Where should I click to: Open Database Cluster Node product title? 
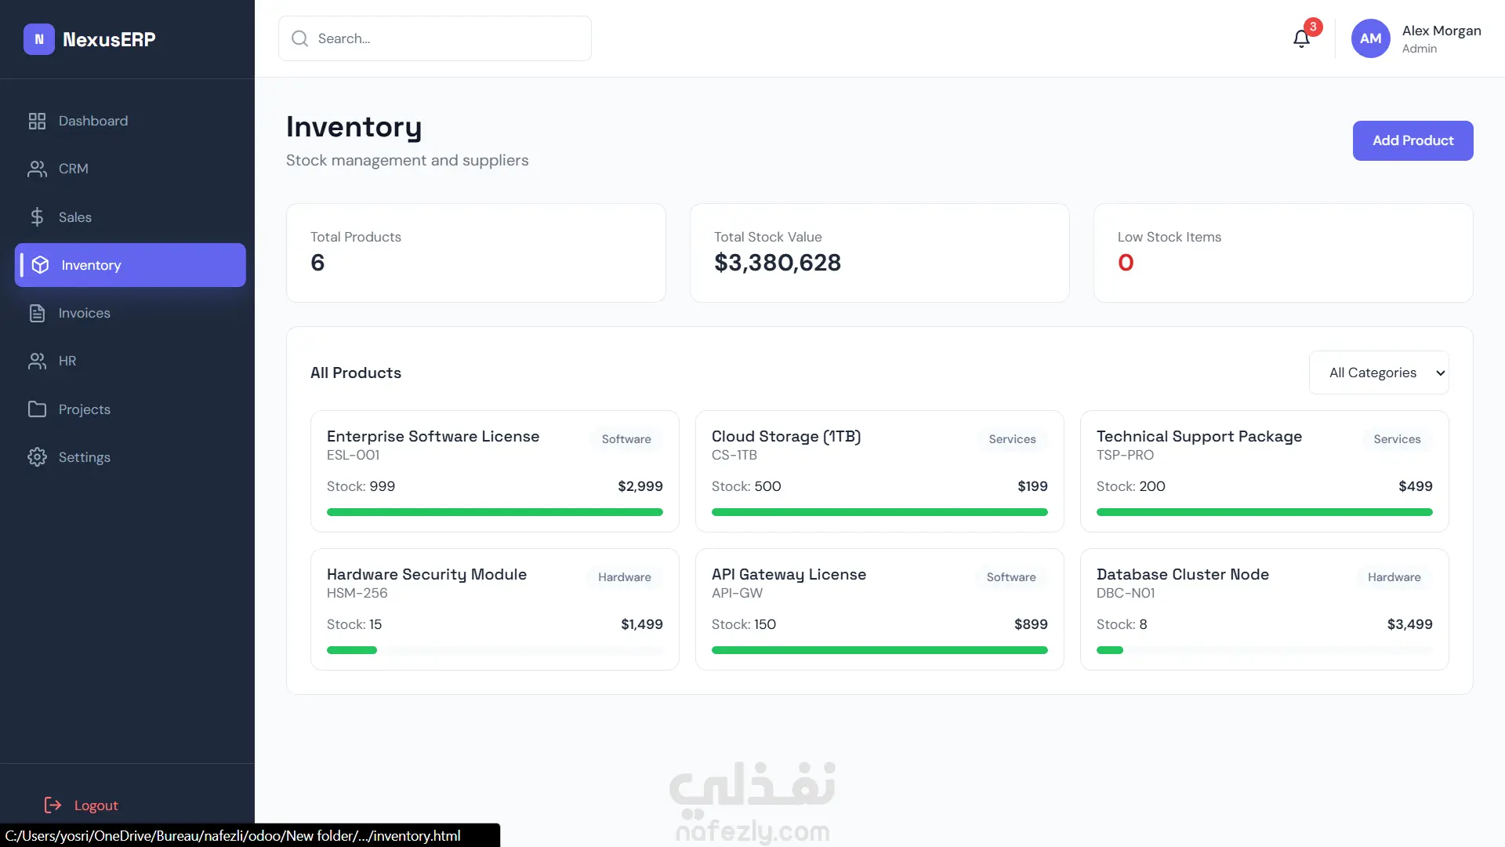1183,574
